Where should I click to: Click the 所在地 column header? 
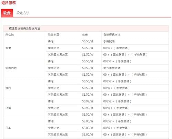pyautogui.click(x=10, y=35)
